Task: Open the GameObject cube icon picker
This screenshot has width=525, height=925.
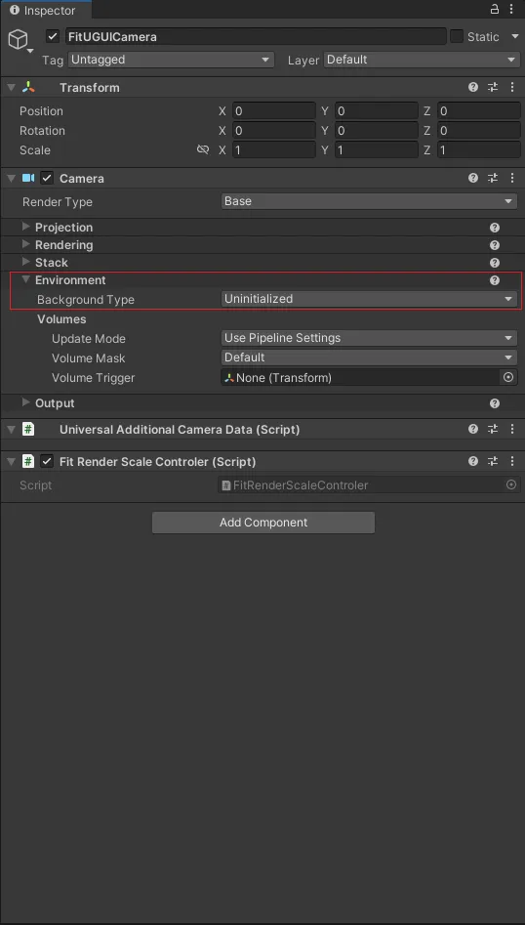Action: point(18,39)
